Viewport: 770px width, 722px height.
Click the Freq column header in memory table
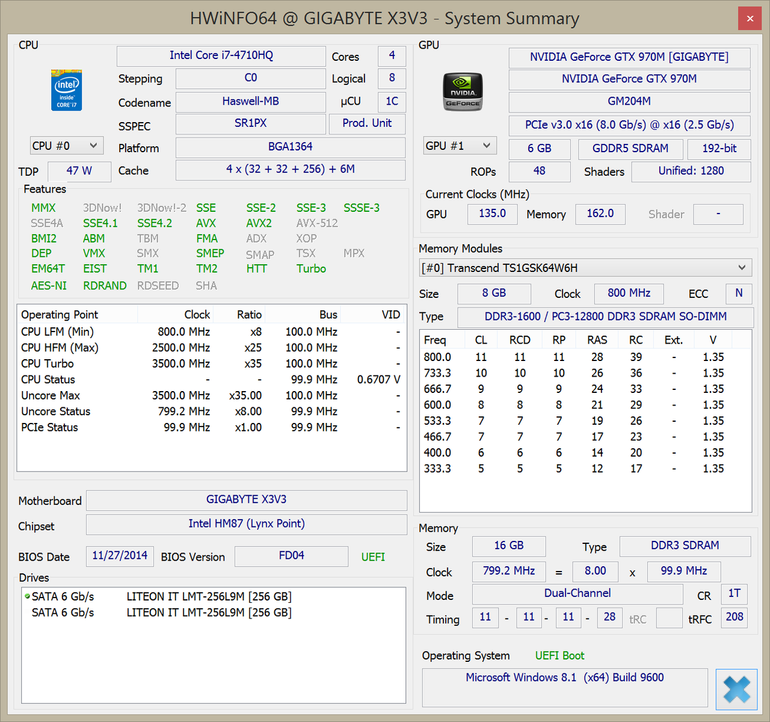click(442, 340)
